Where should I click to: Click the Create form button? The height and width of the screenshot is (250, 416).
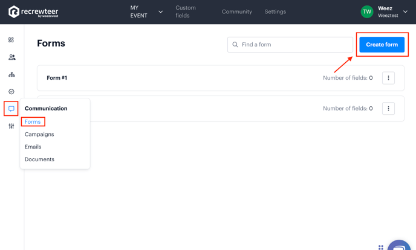(x=382, y=45)
